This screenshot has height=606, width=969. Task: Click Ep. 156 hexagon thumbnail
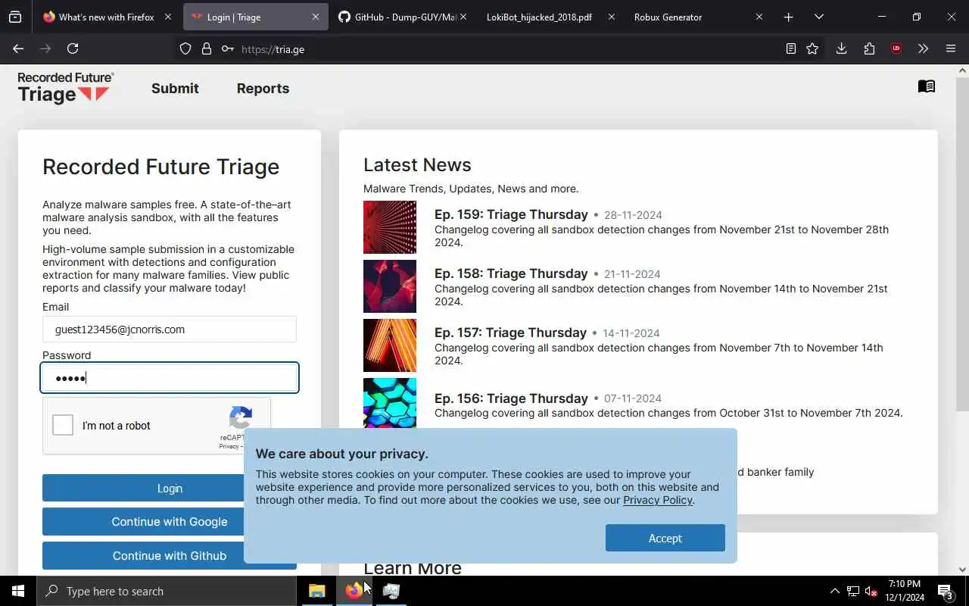pyautogui.click(x=390, y=403)
